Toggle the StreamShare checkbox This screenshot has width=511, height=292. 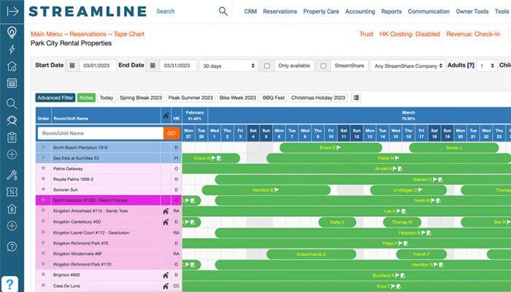click(x=323, y=66)
